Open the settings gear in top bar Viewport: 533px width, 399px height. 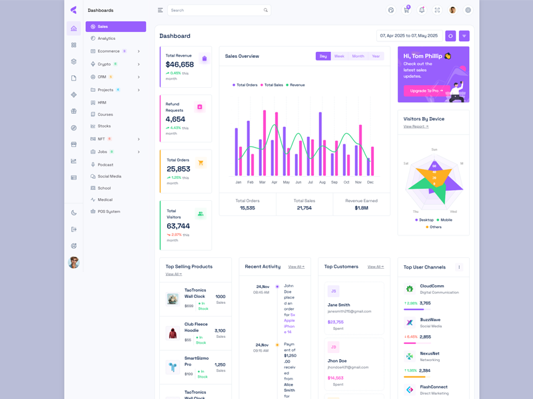[x=468, y=11]
